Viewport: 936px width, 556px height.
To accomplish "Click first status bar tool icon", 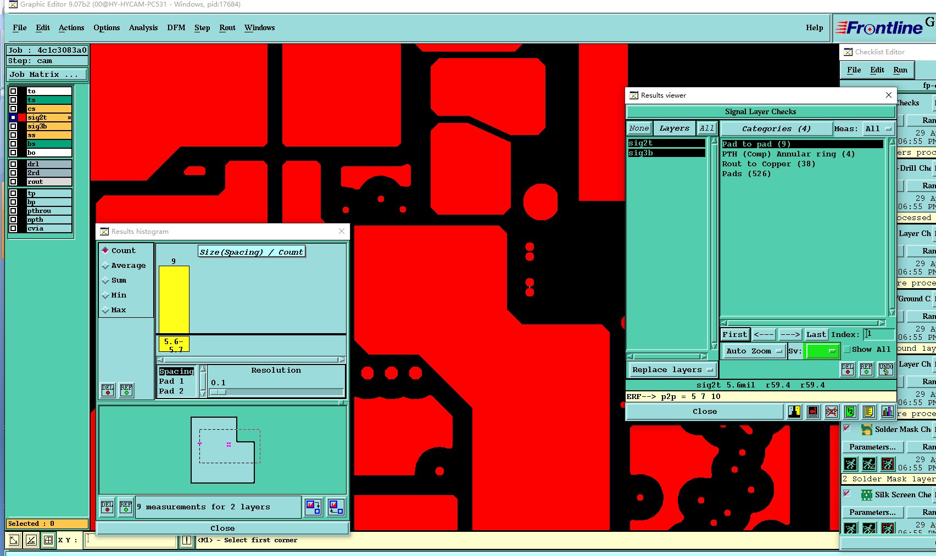I will click(14, 540).
